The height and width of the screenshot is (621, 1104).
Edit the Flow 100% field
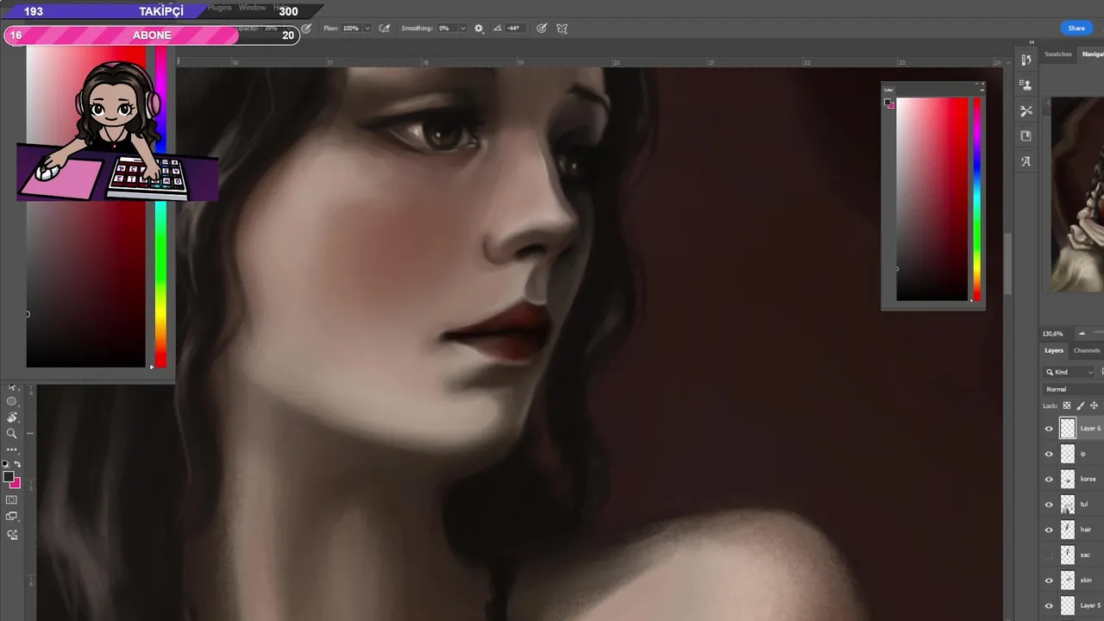point(351,28)
